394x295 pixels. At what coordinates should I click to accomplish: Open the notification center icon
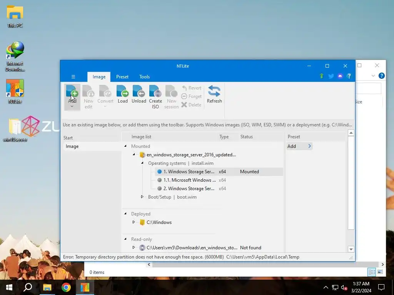[x=381, y=287]
